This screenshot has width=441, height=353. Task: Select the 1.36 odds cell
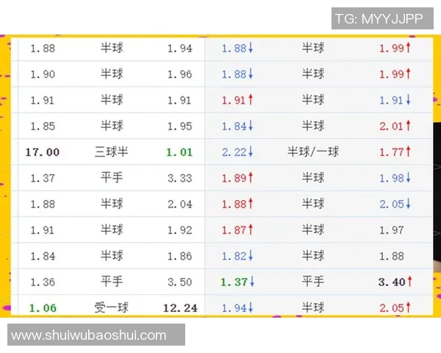(x=43, y=282)
